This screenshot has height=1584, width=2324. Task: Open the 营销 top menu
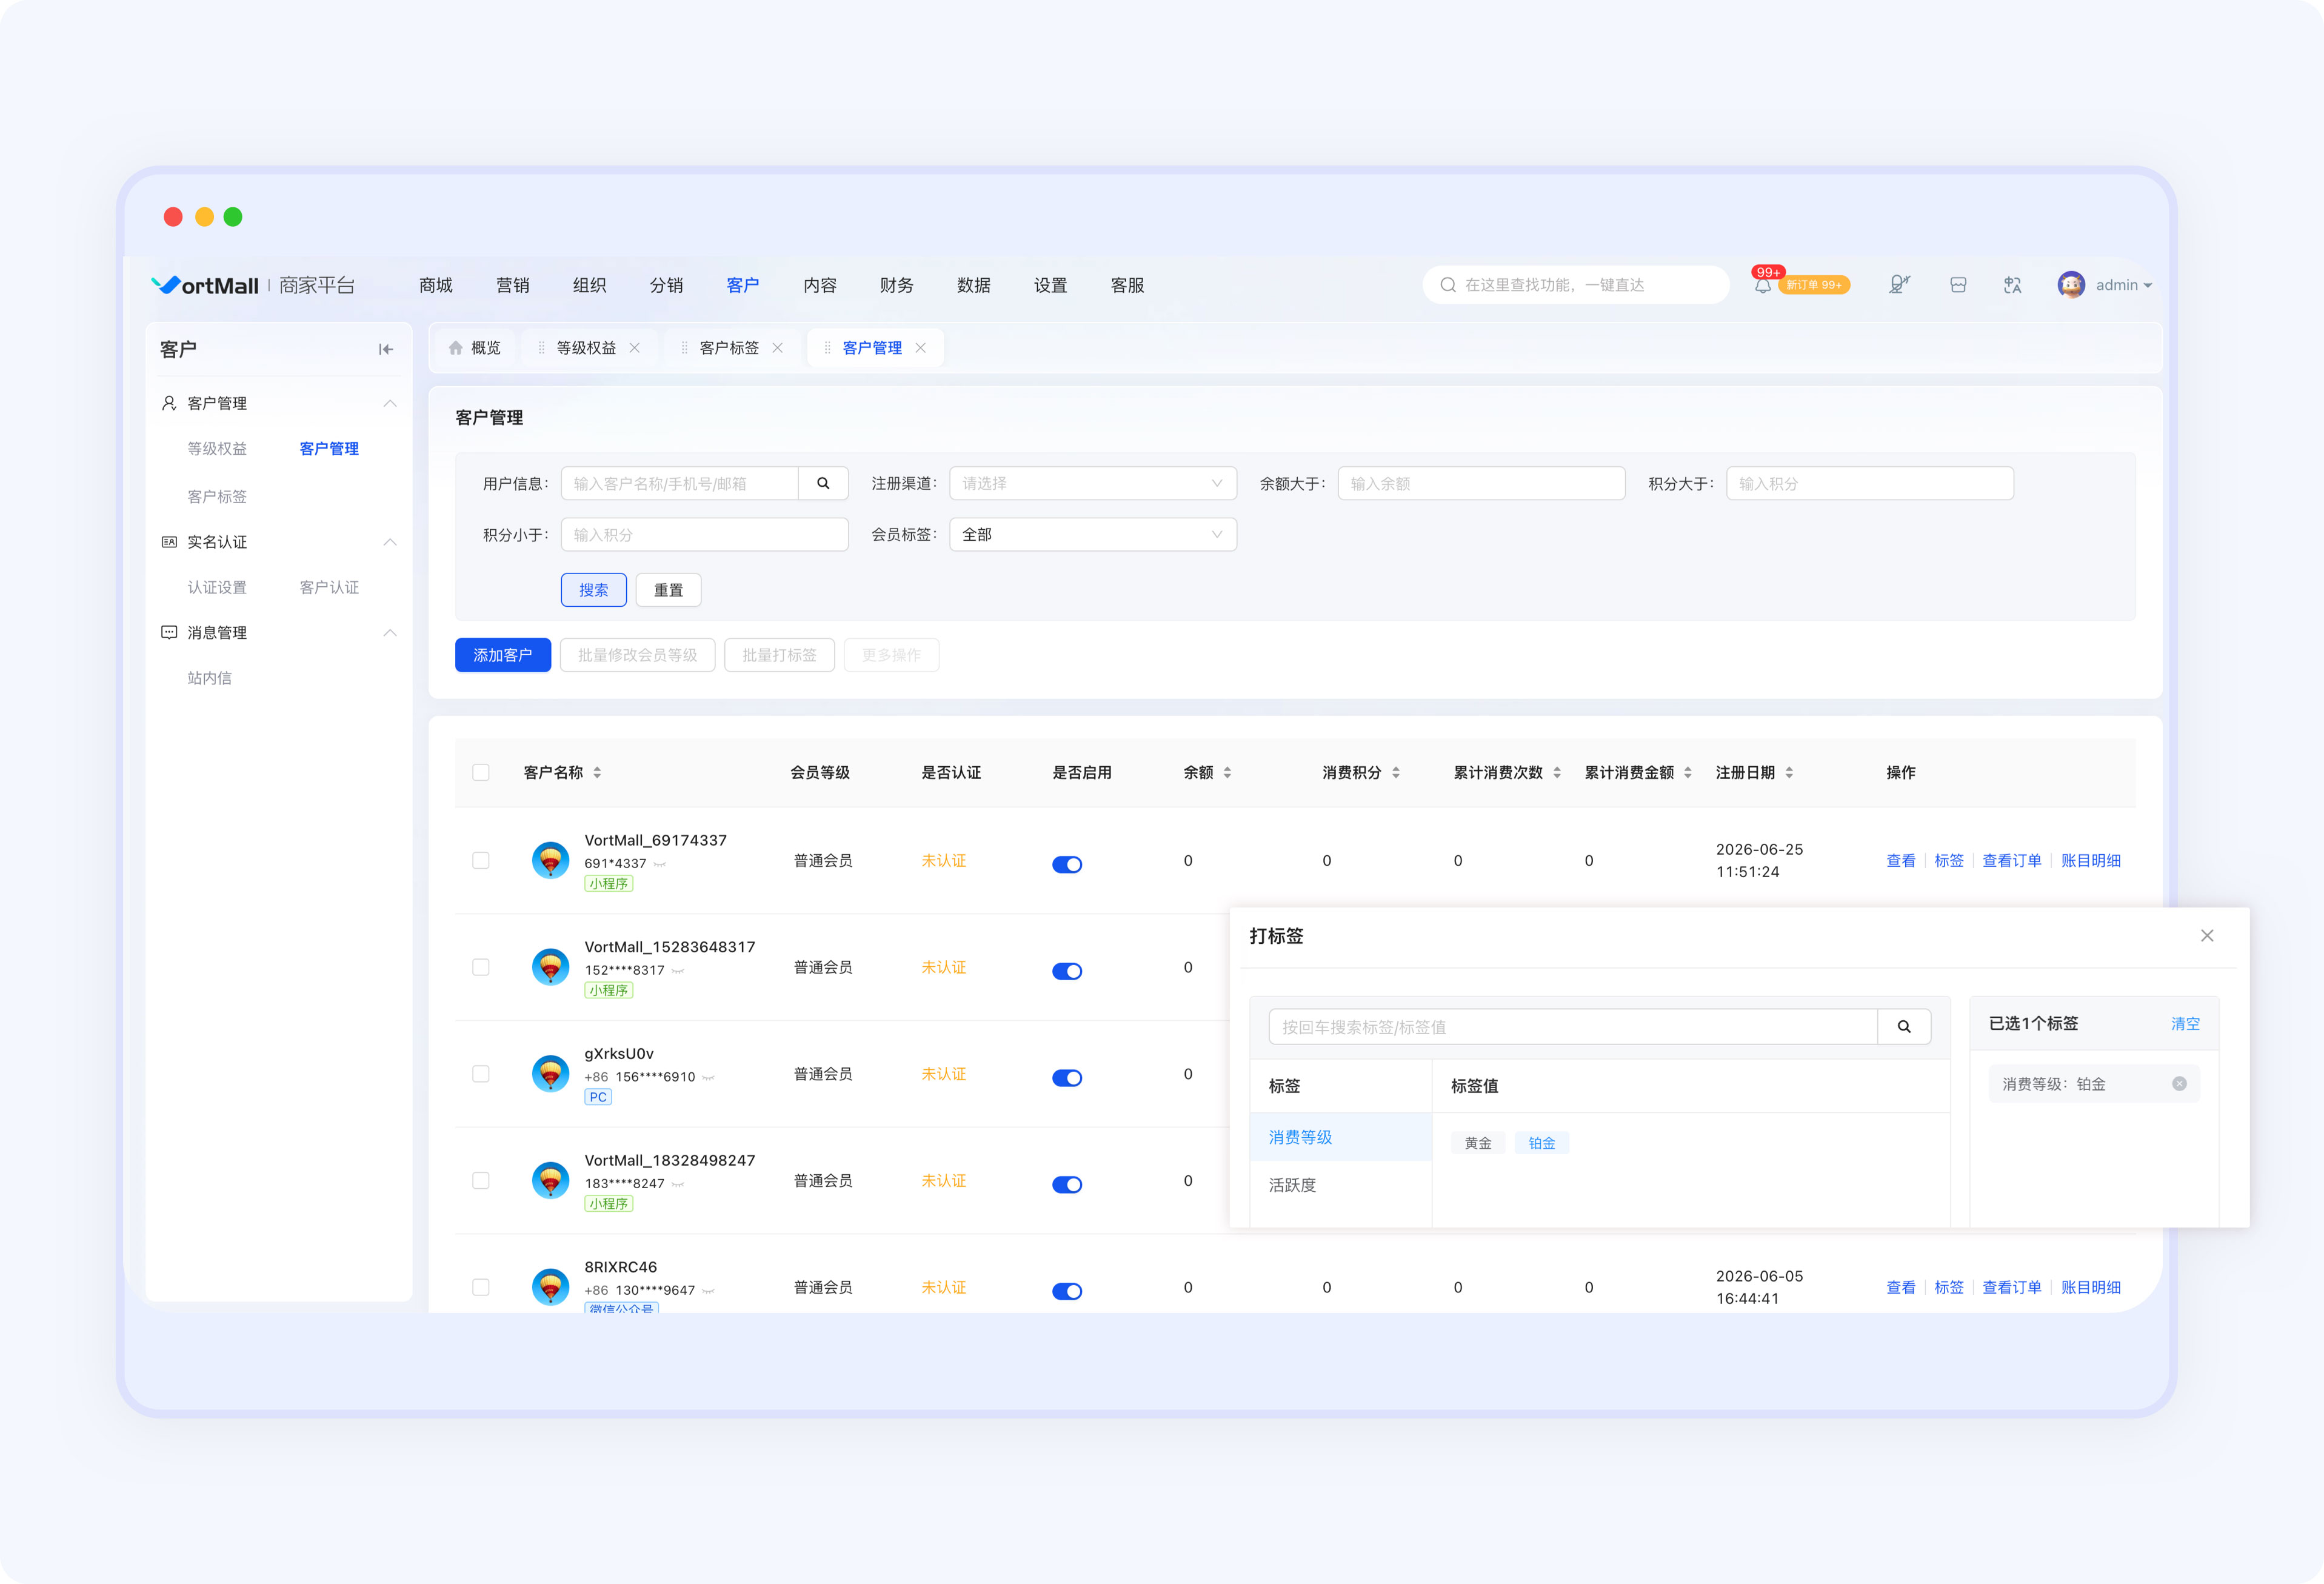point(513,285)
